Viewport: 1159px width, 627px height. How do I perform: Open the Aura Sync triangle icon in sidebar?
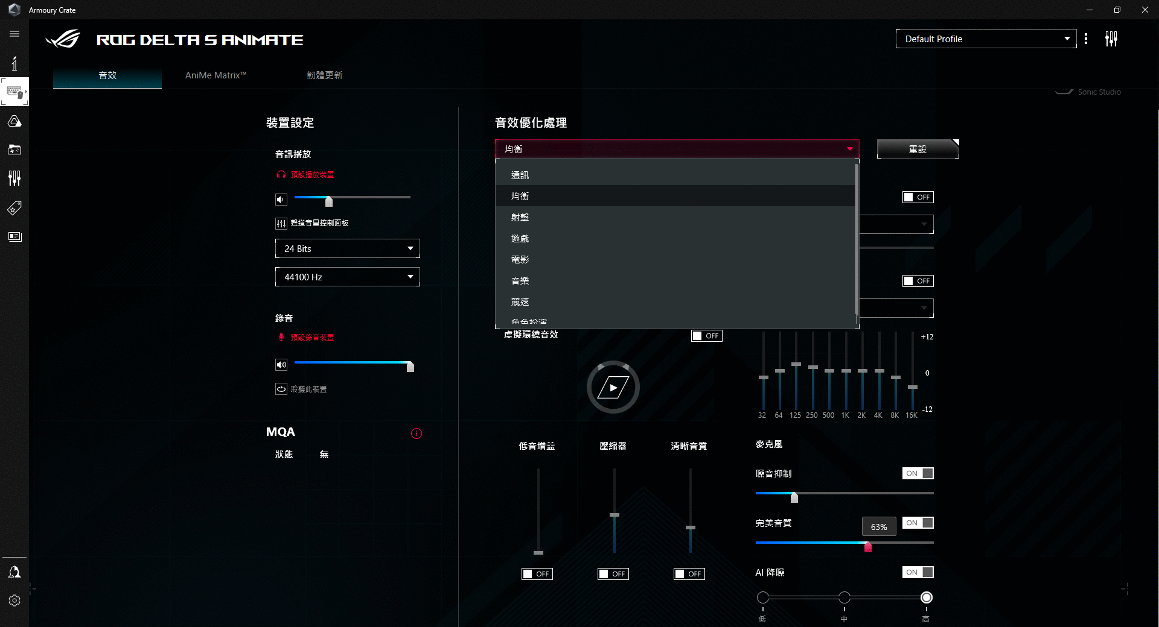pyautogui.click(x=14, y=121)
